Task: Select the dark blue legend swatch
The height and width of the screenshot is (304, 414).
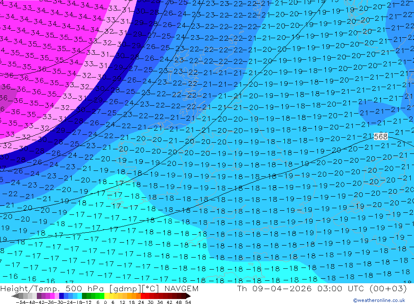Action: [61, 296]
